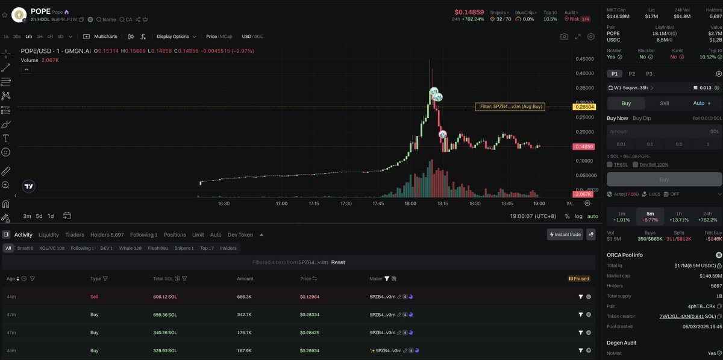Open Instant trade button
Screen dimensions: 723x360
click(x=565, y=234)
